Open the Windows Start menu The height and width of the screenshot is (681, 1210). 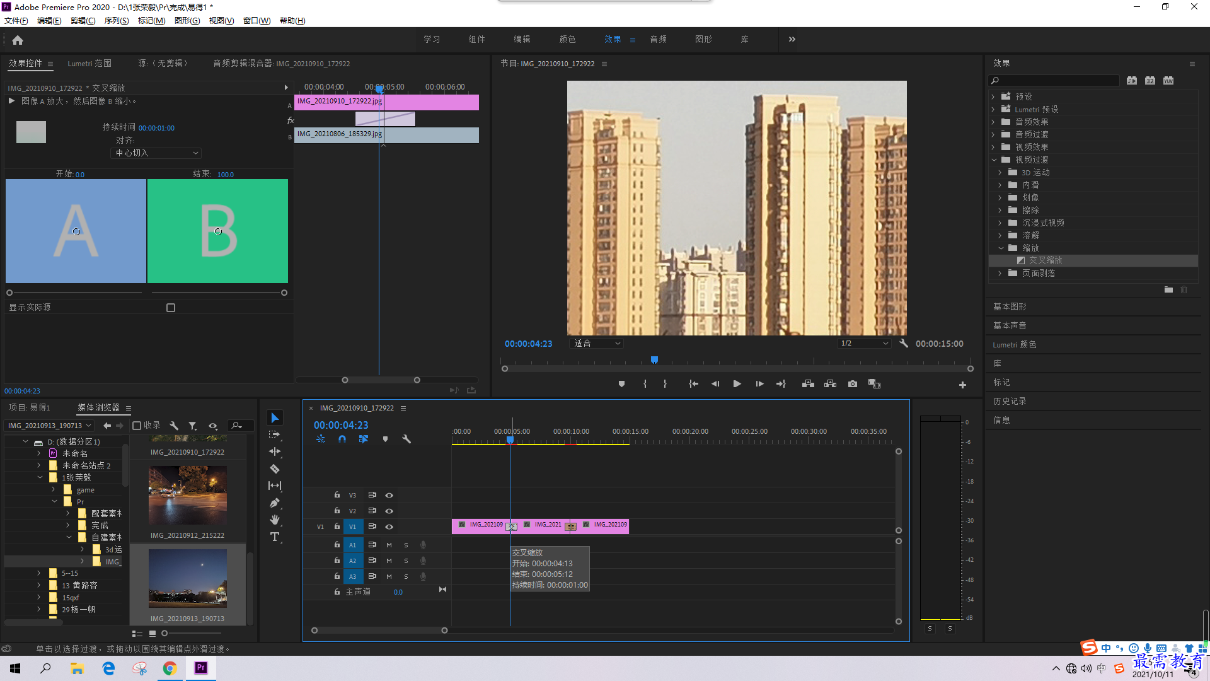click(15, 668)
